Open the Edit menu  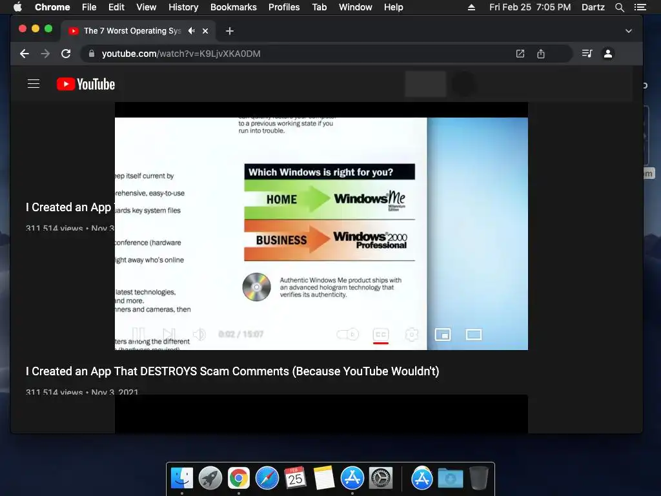click(x=116, y=7)
